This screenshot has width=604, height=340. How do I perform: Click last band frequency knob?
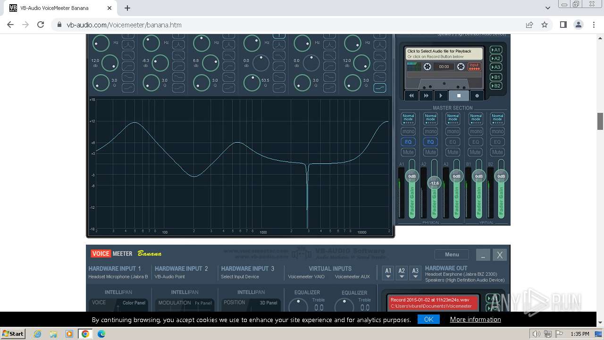click(352, 43)
